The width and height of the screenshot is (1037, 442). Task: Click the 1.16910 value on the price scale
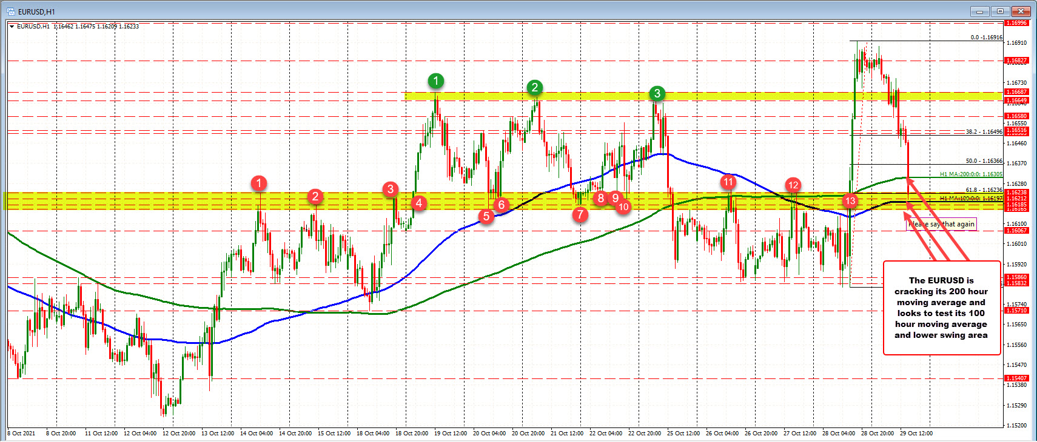point(1017,43)
